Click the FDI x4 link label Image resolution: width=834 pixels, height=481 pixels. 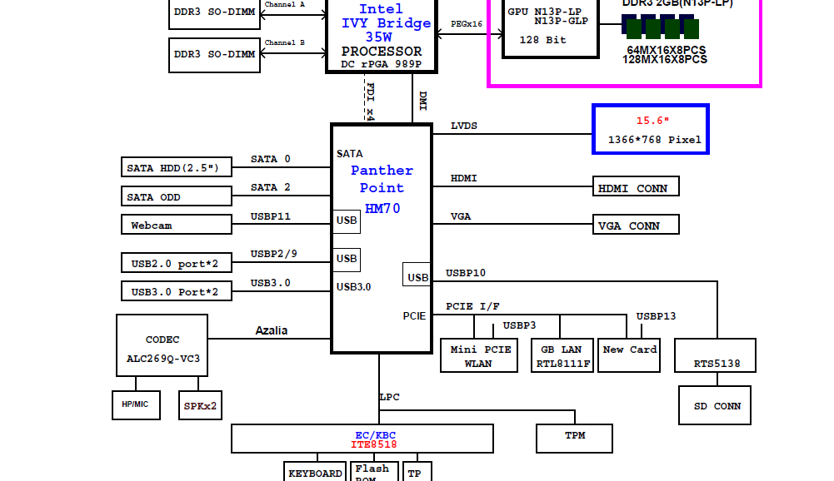[x=371, y=101]
